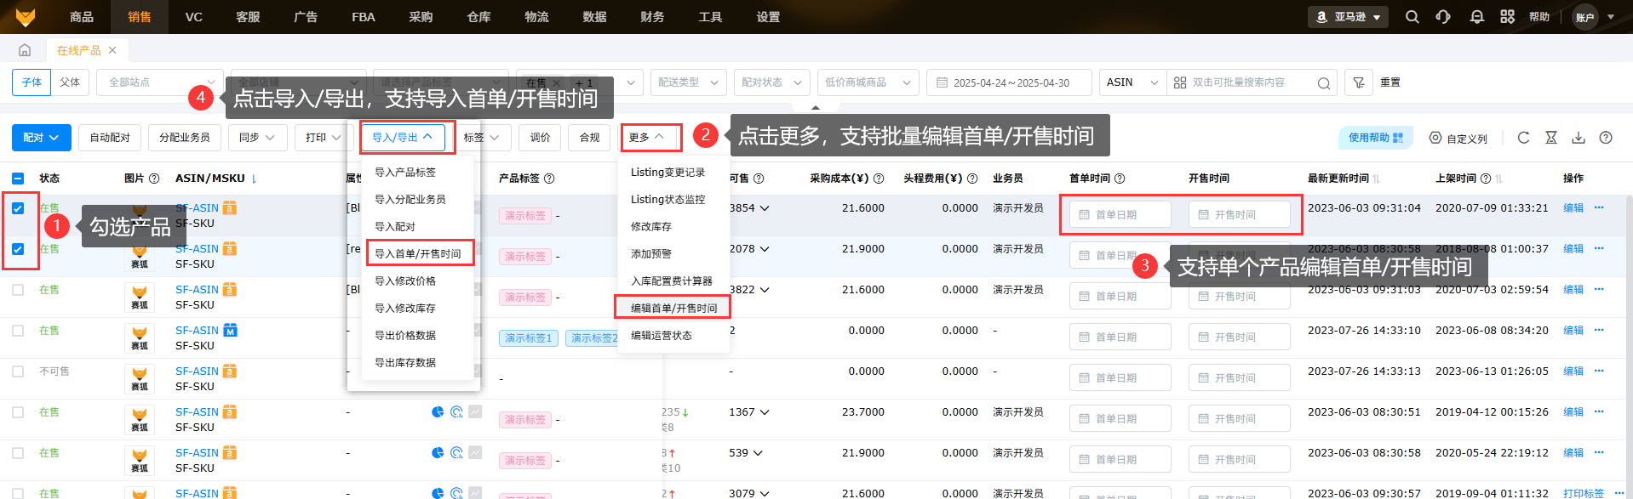Uncheck the first product row checkbox

tap(18, 208)
